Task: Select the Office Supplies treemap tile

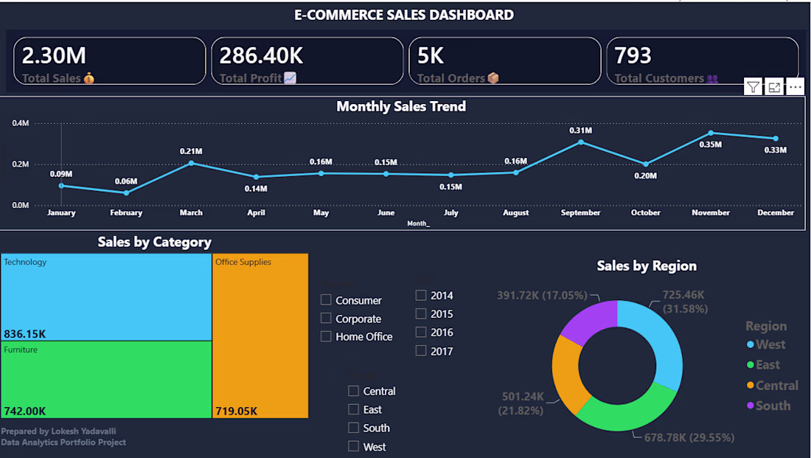Action: [260, 336]
